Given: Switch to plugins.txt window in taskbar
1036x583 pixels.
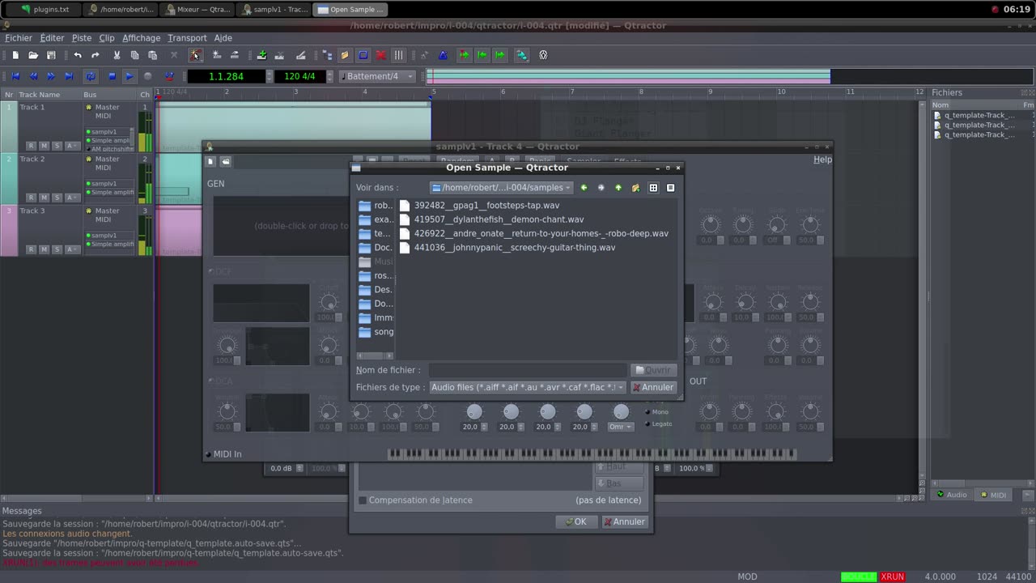Looking at the screenshot, I should click(45, 10).
